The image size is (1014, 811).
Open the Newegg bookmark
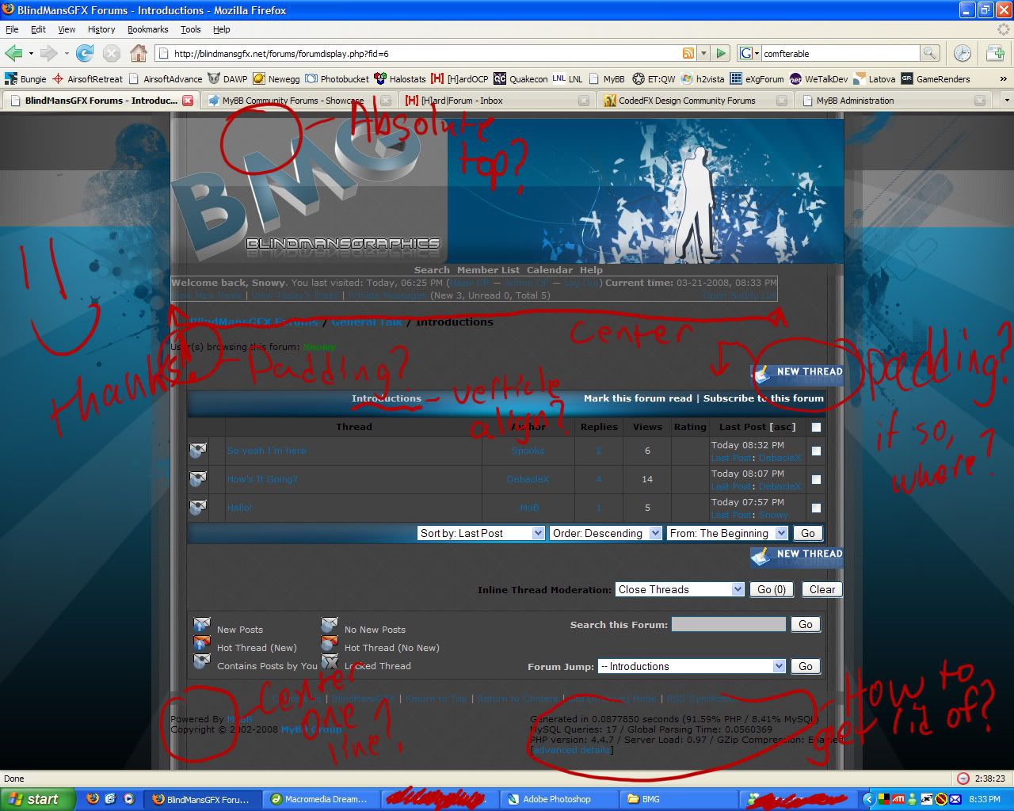(x=276, y=79)
